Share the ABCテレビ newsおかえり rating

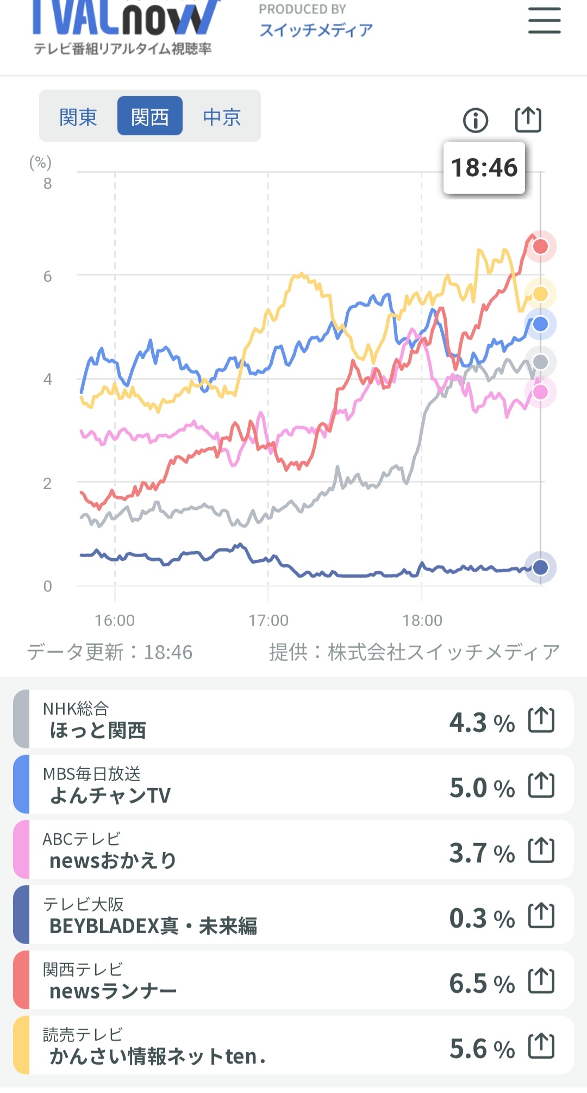click(x=541, y=850)
